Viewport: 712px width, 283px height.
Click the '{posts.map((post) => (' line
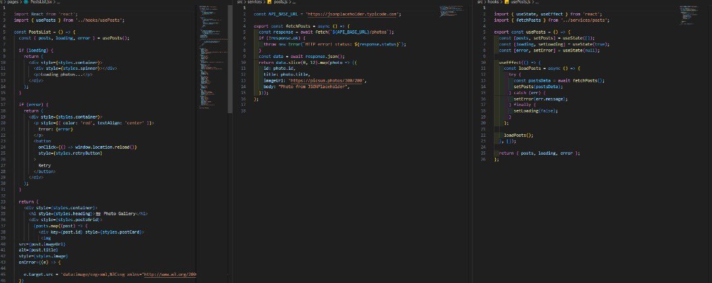61,226
